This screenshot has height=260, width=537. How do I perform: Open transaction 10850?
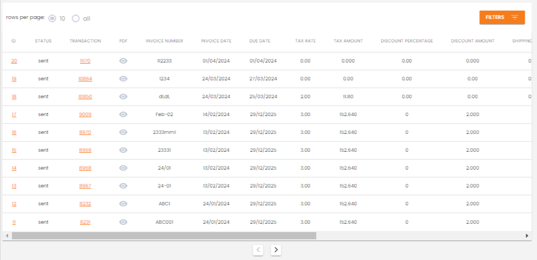tap(85, 97)
